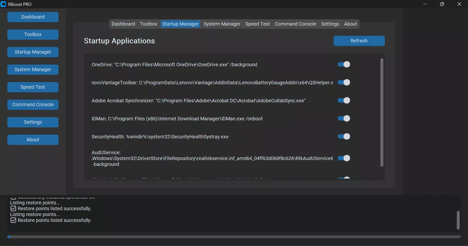The height and width of the screenshot is (246, 468).
Task: Disable Adobe Acrobat Synchronizer at startup
Action: (344, 101)
